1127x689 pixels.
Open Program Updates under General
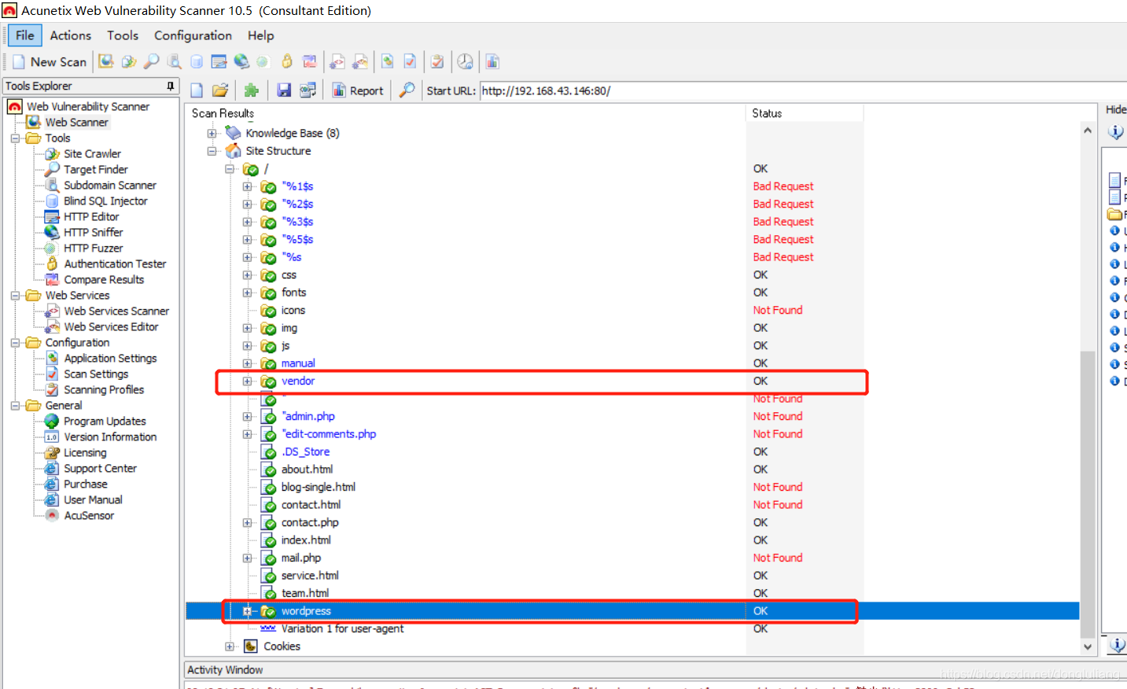point(105,422)
